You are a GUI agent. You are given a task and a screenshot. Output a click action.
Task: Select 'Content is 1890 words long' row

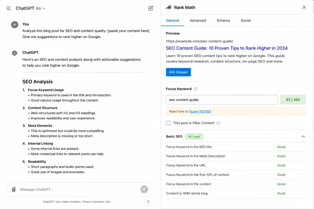coord(236,193)
